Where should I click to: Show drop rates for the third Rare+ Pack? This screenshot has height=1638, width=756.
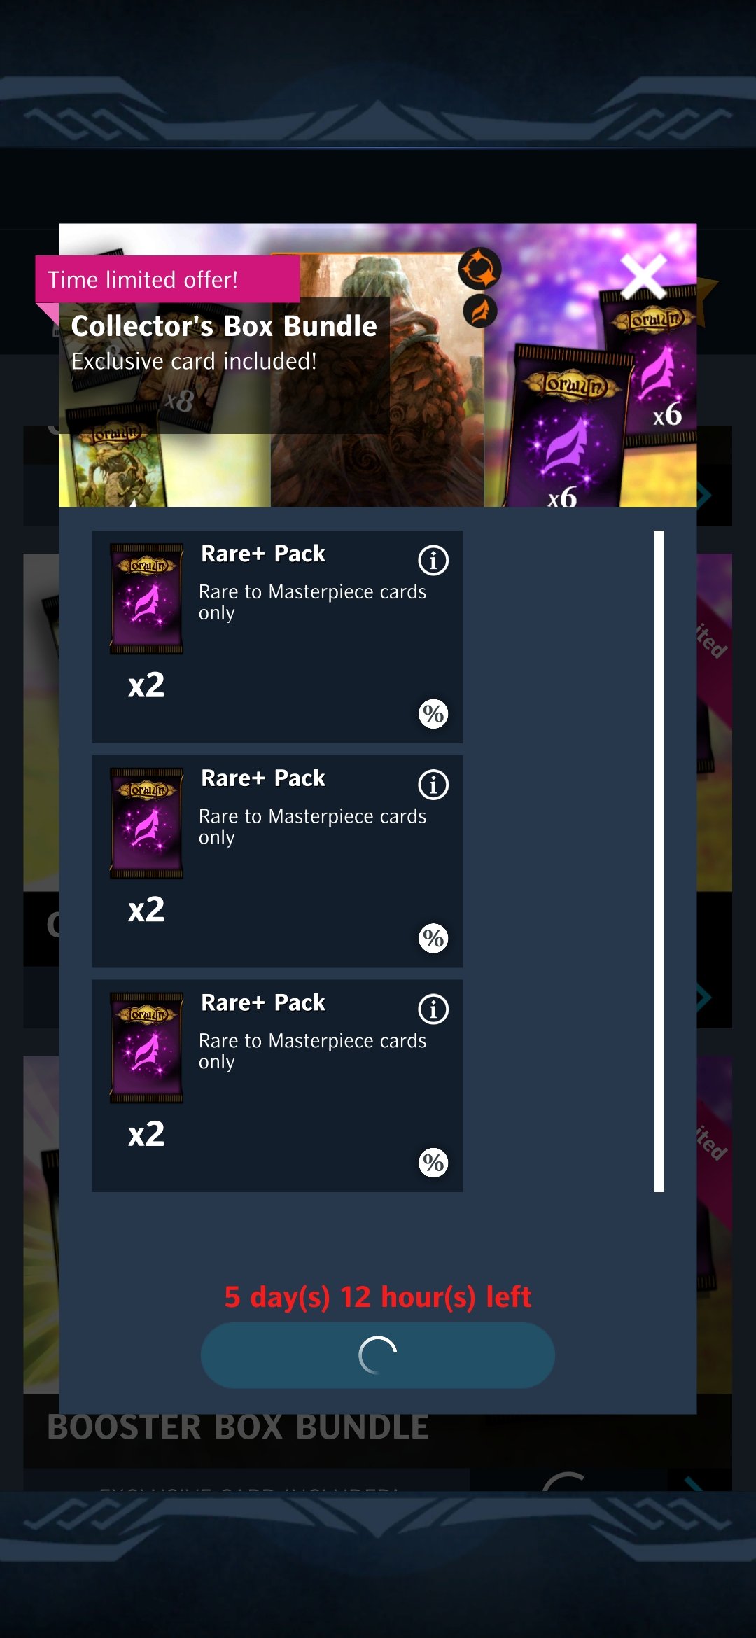coord(433,1163)
